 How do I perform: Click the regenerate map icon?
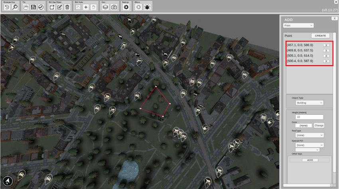(x=7, y=7)
